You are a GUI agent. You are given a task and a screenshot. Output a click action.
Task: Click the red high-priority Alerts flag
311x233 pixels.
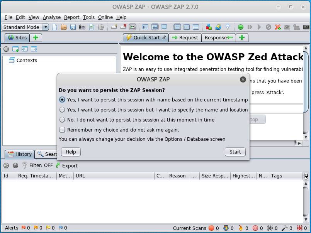24,228
